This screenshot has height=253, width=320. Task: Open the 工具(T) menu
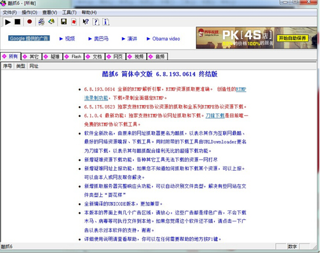point(69,13)
